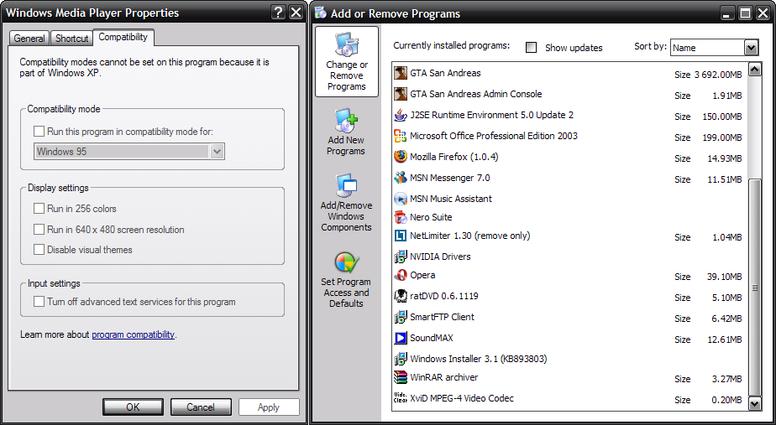The image size is (776, 425).
Task: Open Set Program Access and Defaults
Action: [346, 280]
